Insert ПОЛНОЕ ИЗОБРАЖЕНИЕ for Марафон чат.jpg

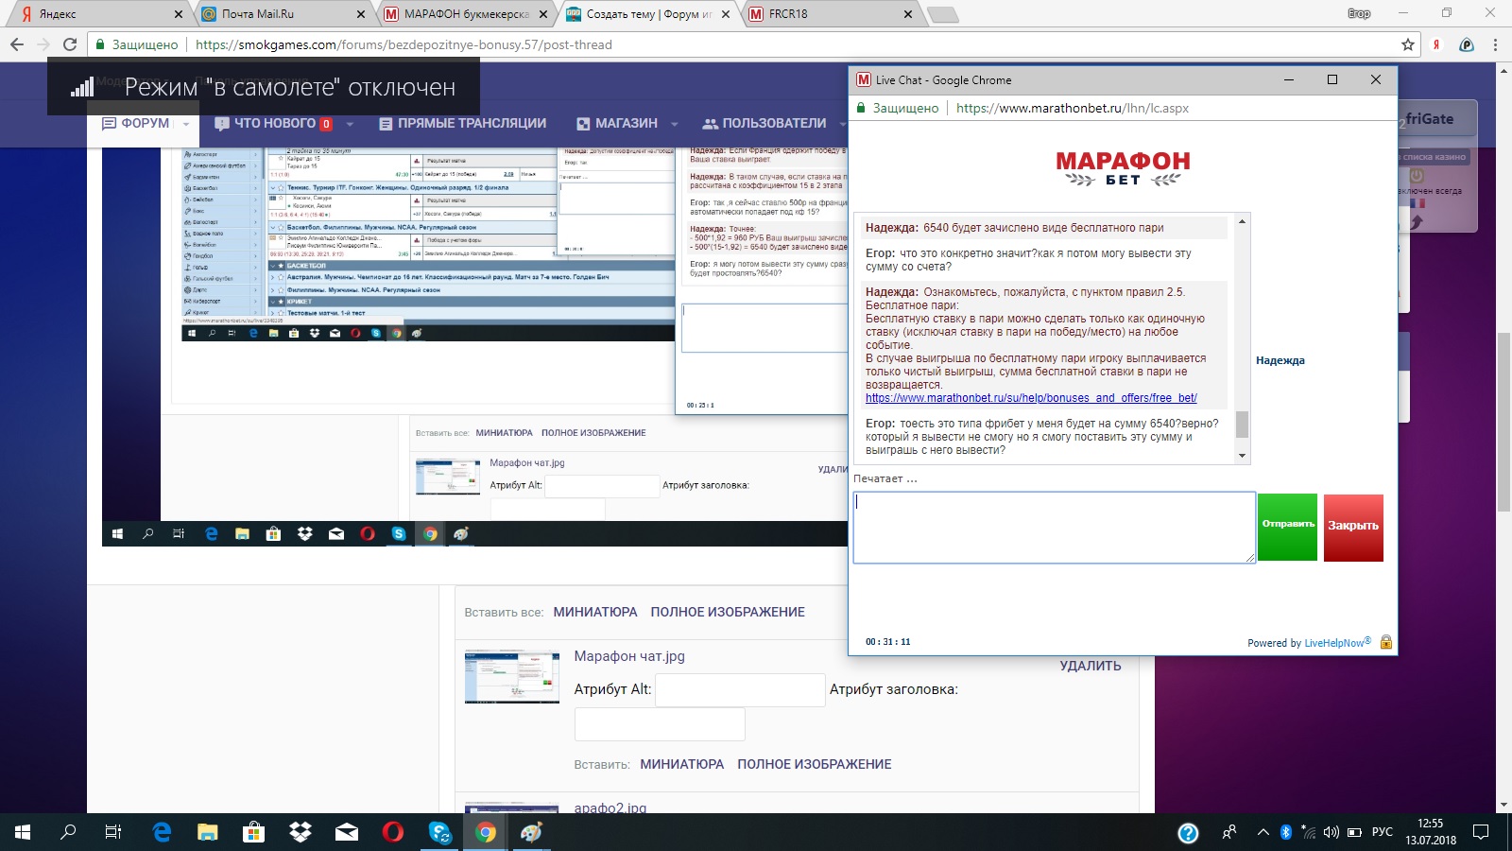(815, 764)
